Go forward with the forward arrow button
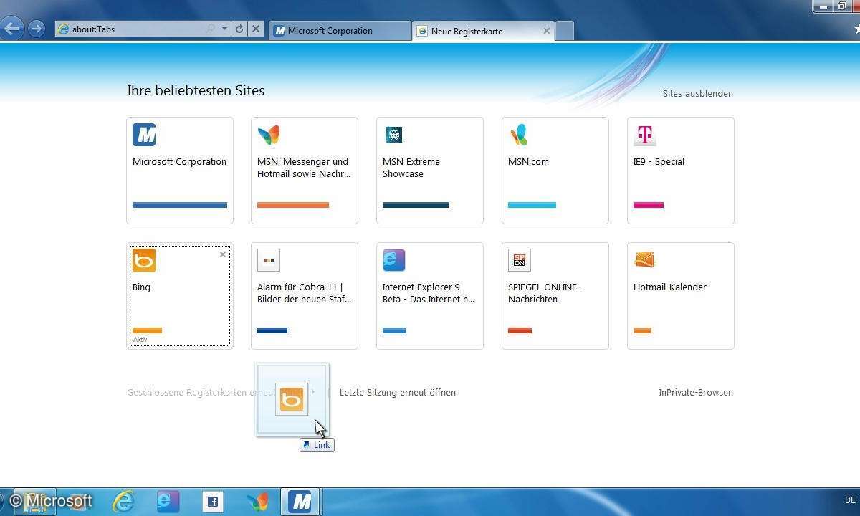 point(36,29)
